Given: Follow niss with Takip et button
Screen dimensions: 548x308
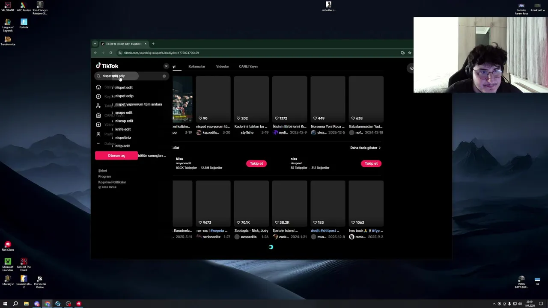Looking at the screenshot, I should coord(371,163).
